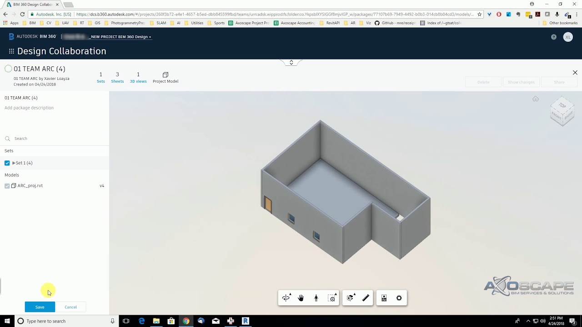Screen dimensions: 582x327
Task: Click the Autodesk BIM 360 logo
Action: pyautogui.click(x=32, y=36)
